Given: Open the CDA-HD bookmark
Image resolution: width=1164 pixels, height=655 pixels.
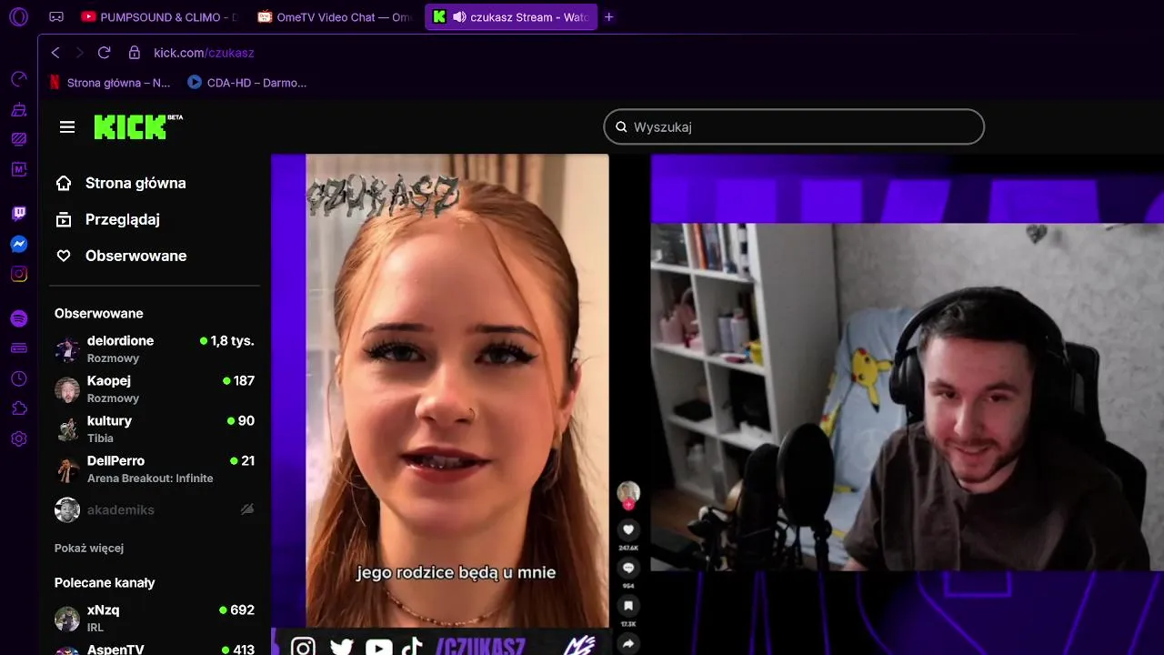Looking at the screenshot, I should tap(247, 83).
